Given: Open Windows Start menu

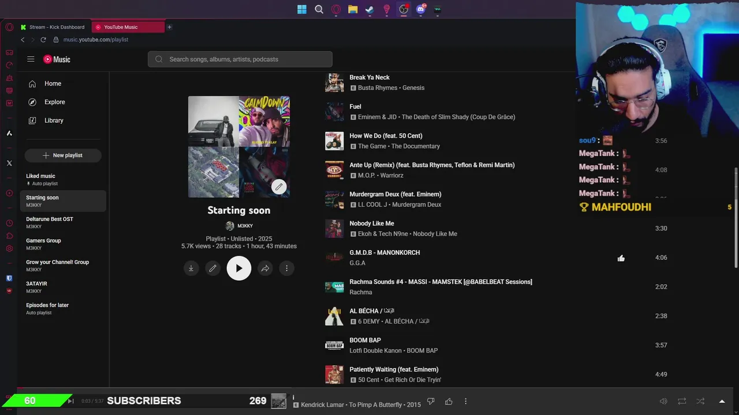Looking at the screenshot, I should click(302, 9).
